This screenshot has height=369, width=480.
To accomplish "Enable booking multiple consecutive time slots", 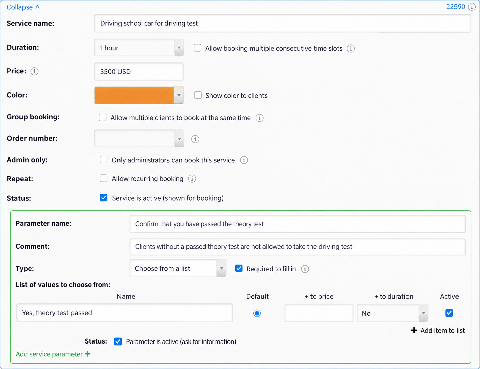I will [x=198, y=48].
